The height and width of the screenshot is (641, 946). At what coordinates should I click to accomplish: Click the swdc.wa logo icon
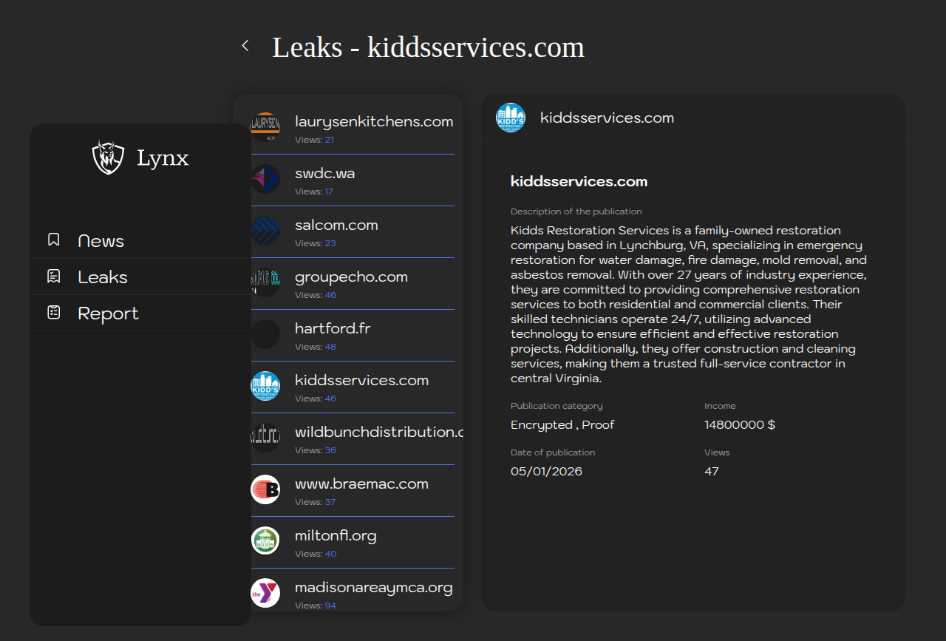(x=265, y=179)
